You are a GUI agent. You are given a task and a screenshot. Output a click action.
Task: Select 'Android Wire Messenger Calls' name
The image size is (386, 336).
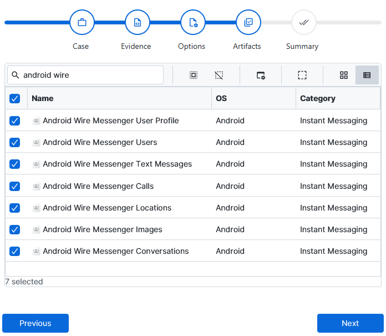pyautogui.click(x=98, y=186)
